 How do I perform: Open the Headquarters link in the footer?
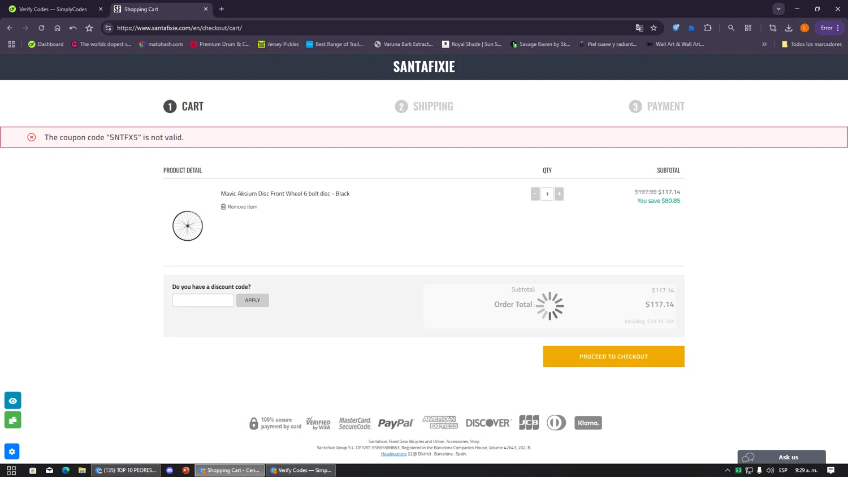point(393,454)
